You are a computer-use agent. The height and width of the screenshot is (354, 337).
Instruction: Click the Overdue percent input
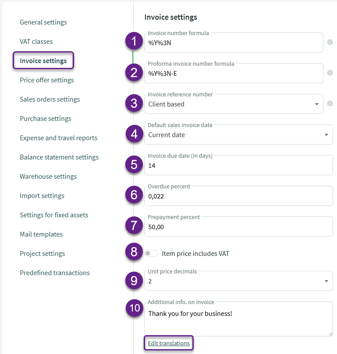[x=238, y=196]
